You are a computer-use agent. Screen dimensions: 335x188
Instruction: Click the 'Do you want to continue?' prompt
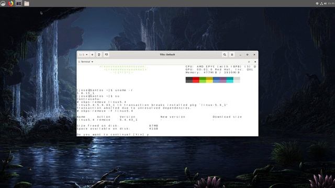coord(113,135)
